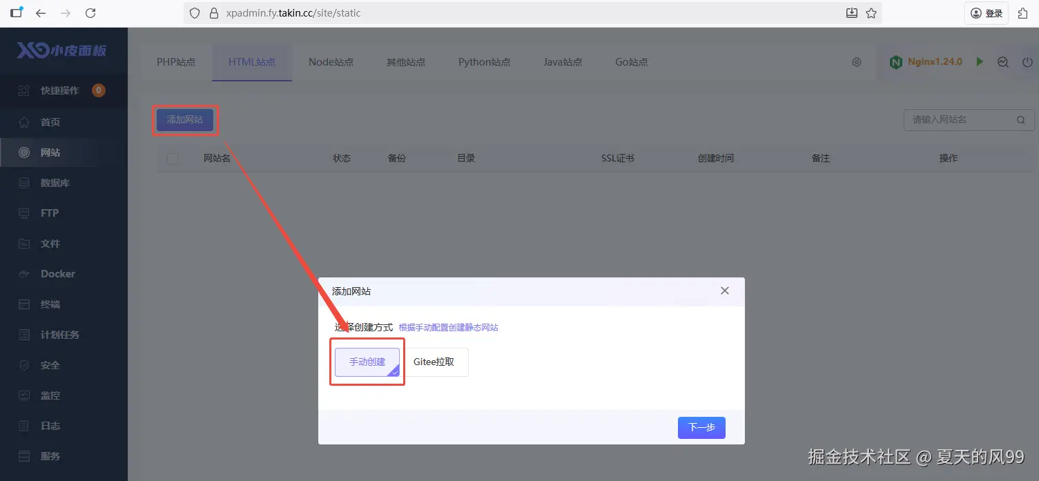Toggle the select-all checkbox in table header

coord(173,159)
